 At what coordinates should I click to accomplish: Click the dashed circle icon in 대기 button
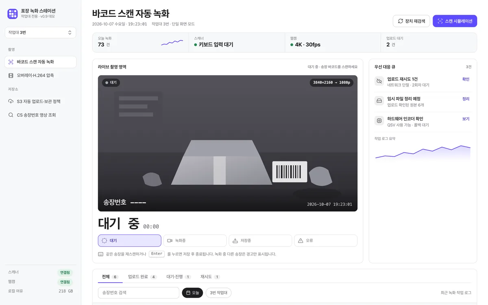click(105, 241)
